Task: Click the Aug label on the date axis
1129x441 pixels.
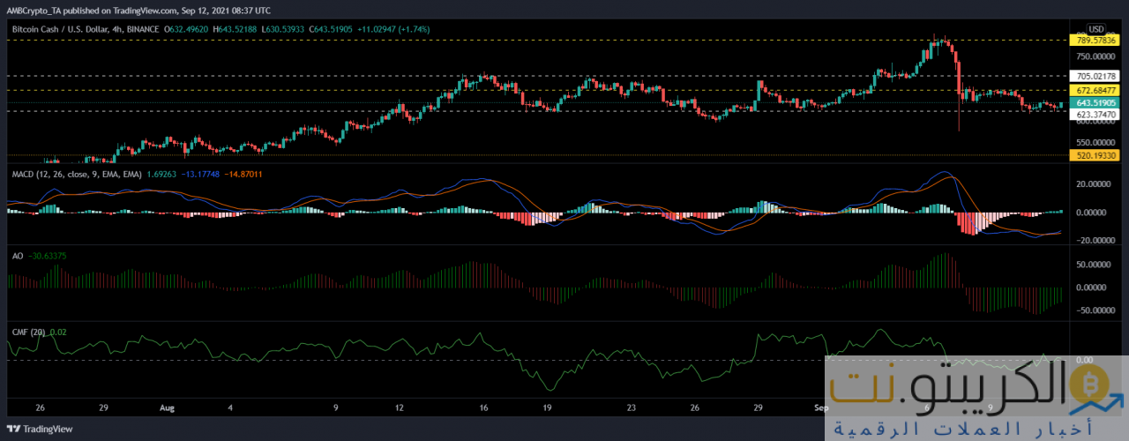Action: [x=169, y=409]
